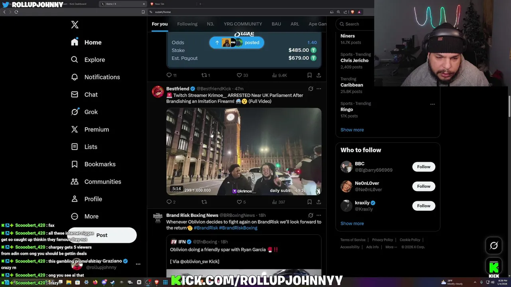Open Premium in the sidebar

click(90, 130)
